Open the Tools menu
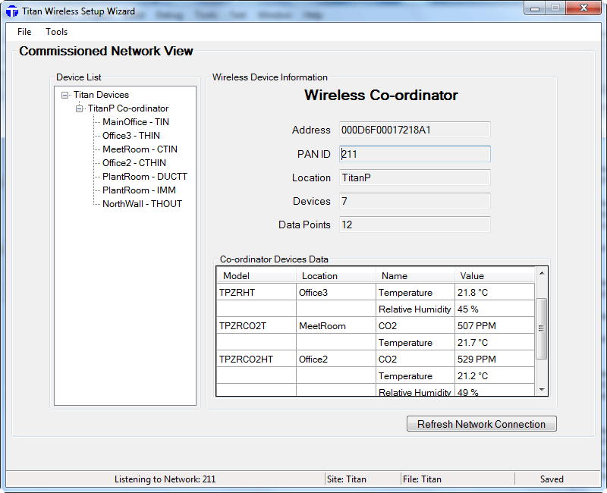Screen dimensions: 607x493 tap(56, 32)
